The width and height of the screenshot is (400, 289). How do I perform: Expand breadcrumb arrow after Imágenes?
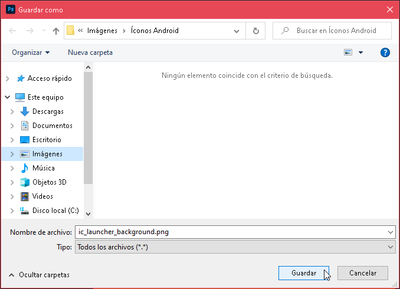124,31
